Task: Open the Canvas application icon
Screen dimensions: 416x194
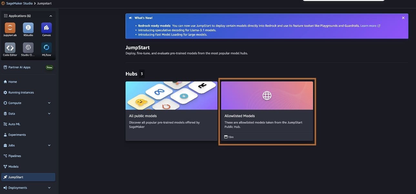Action: [46, 28]
